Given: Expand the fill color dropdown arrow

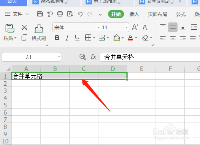Looking at the screenshot, I should click(x=122, y=38).
